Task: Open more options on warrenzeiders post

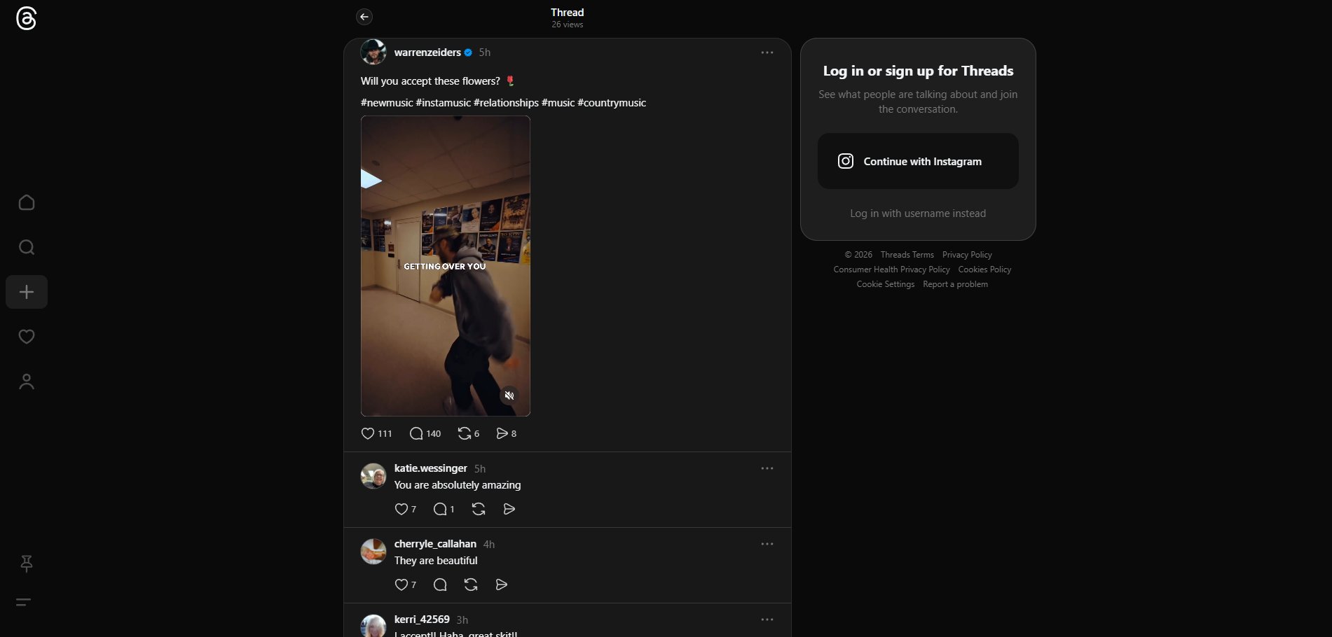Action: [x=767, y=52]
